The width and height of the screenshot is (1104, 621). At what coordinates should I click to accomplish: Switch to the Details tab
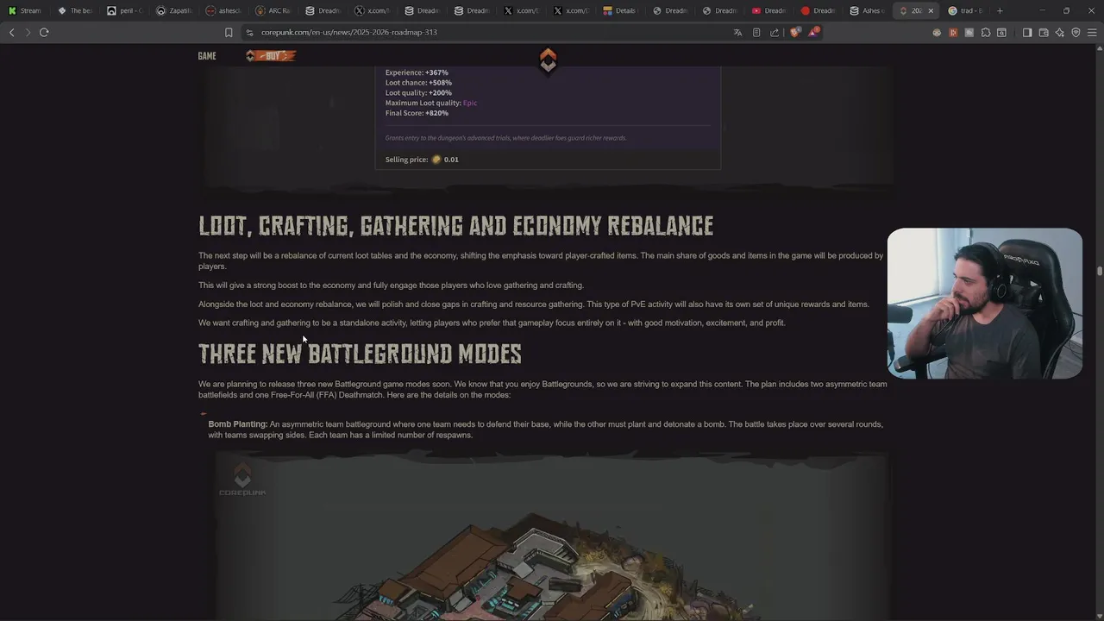click(x=620, y=10)
